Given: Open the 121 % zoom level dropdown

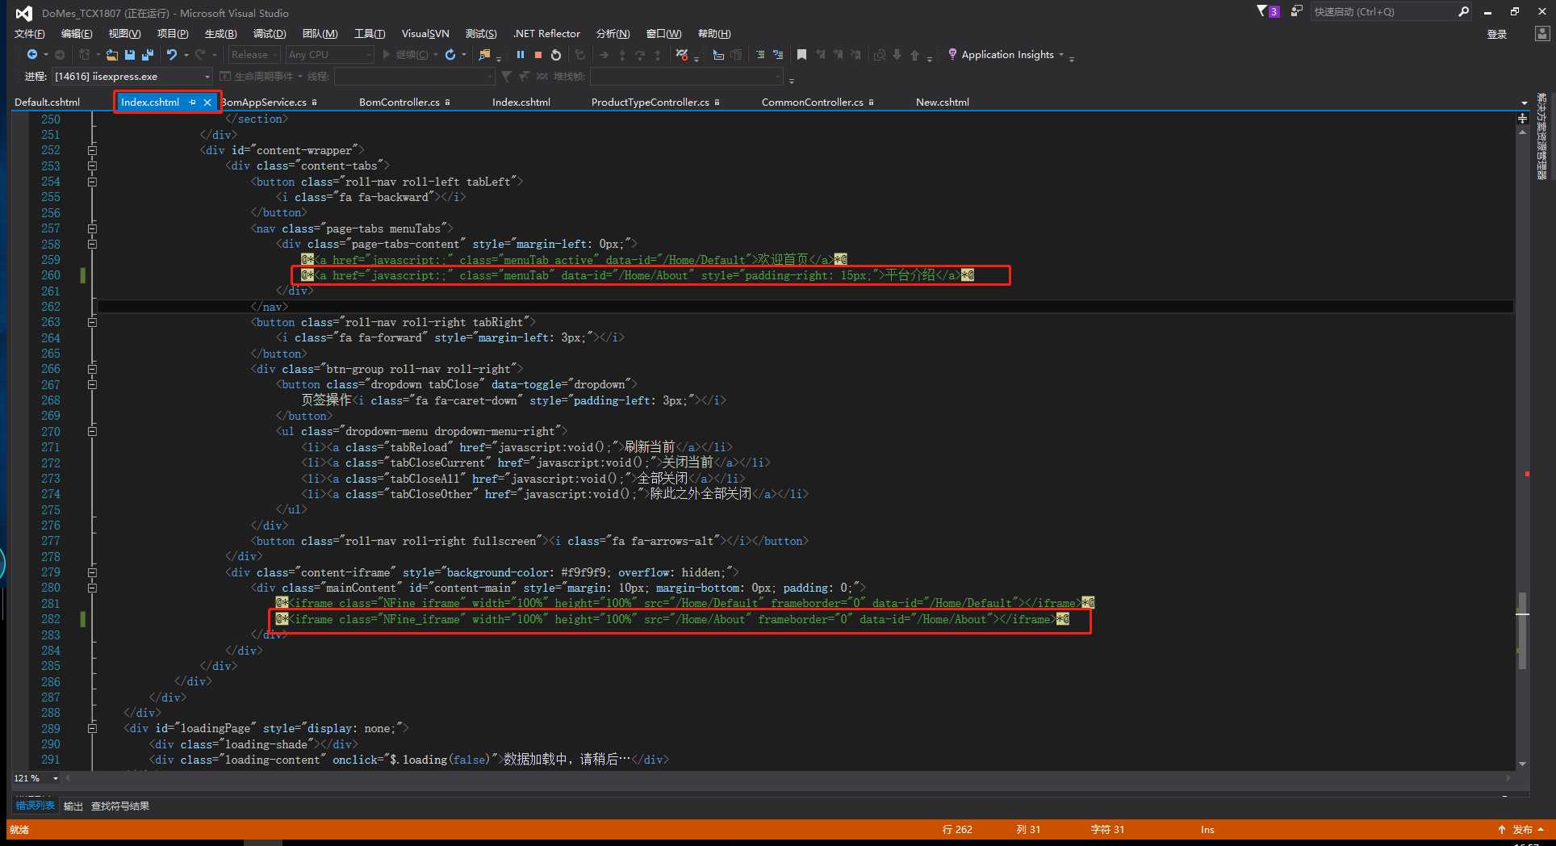Looking at the screenshot, I should 56,778.
